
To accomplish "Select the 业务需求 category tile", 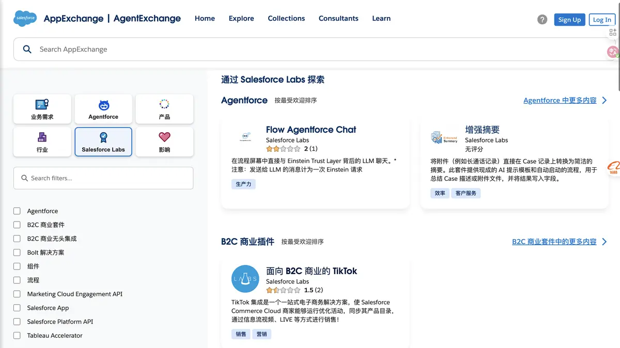I will 42,109.
